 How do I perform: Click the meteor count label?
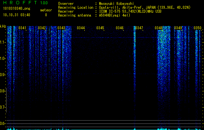(46, 10)
